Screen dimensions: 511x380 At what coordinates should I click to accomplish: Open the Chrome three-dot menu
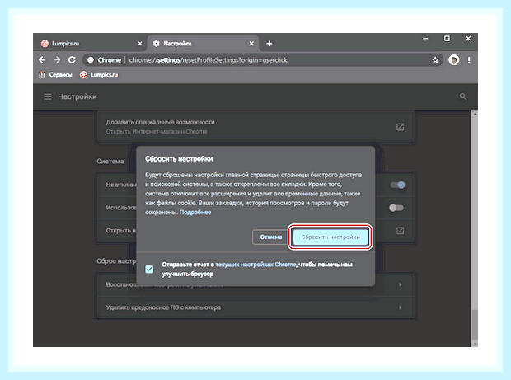(469, 60)
